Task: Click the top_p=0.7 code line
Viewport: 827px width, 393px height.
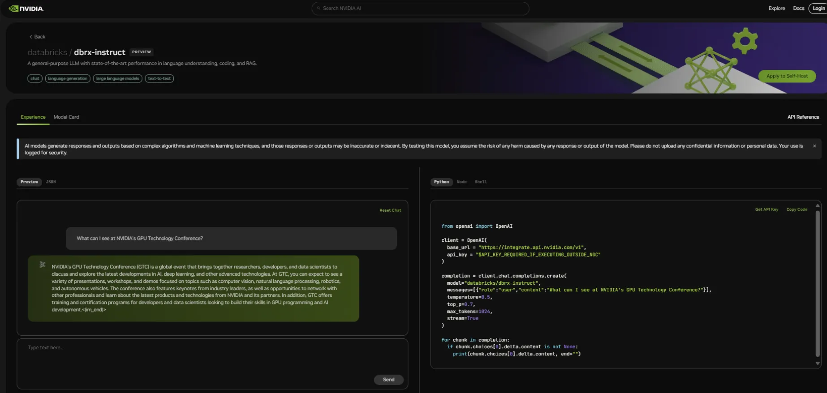Action: [x=461, y=304]
